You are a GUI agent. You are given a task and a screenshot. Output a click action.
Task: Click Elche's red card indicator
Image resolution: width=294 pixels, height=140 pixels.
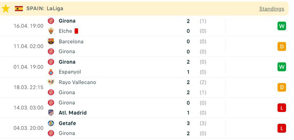[76, 31]
